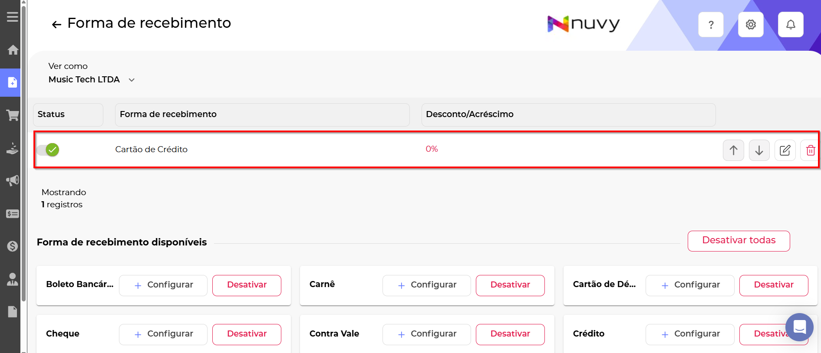Edit the Cartão de Crédito entry
This screenshot has height=353, width=821.
tap(785, 150)
